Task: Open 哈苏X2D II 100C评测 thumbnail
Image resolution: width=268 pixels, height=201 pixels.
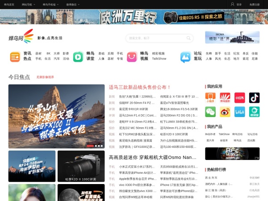Action: tap(81, 166)
